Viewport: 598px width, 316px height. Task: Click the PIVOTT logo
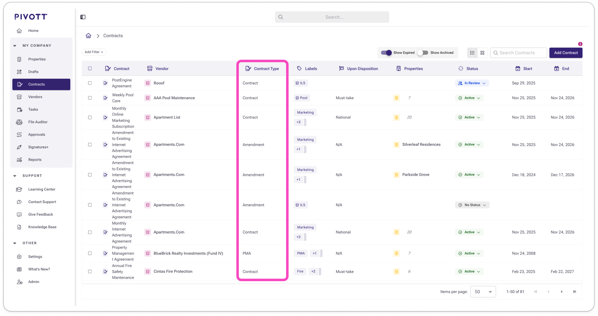pyautogui.click(x=31, y=17)
